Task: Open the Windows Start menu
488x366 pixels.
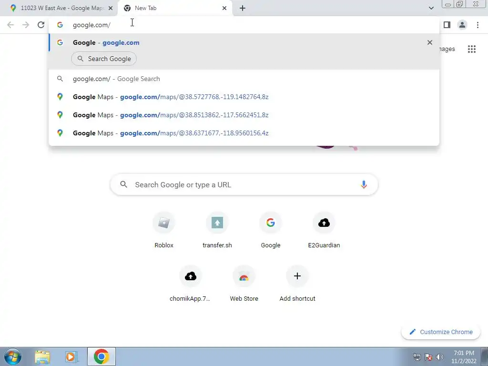Action: point(13,356)
